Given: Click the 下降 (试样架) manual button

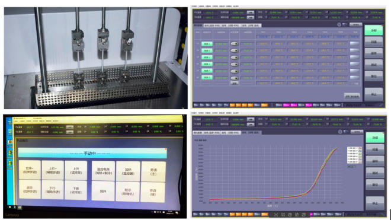Looking at the screenshot, I should coord(76,190).
